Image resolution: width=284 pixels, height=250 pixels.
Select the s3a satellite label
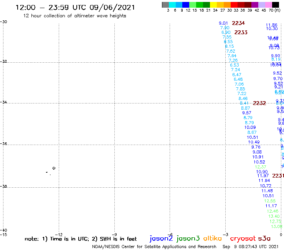pos(264,238)
